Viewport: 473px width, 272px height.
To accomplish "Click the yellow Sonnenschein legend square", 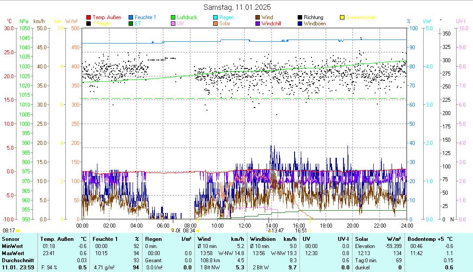I will (x=342, y=17).
